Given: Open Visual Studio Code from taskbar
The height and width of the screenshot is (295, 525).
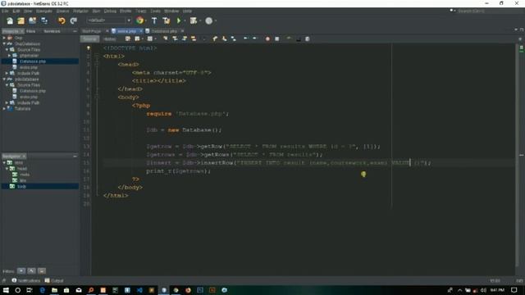Looking at the screenshot, I should pos(139,290).
